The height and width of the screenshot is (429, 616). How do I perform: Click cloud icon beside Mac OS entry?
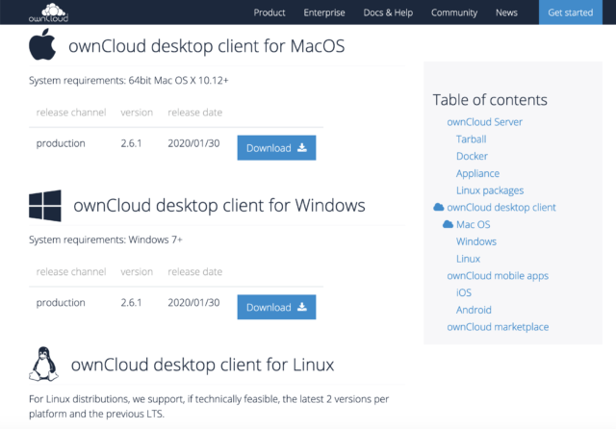point(448,224)
